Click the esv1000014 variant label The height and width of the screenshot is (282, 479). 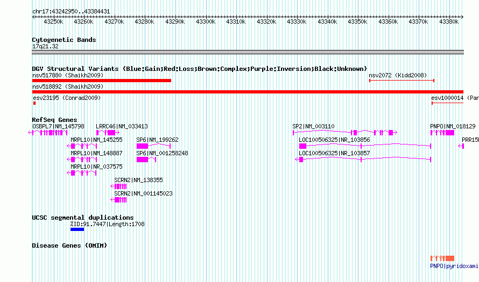[x=455, y=98]
